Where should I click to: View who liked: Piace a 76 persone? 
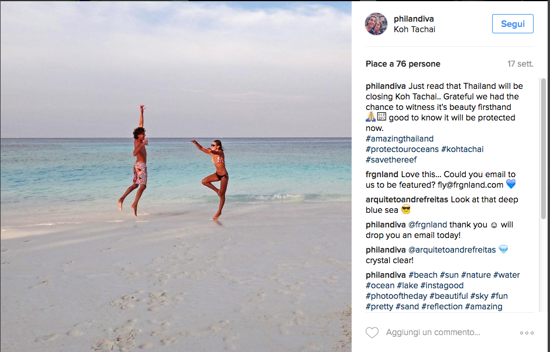[403, 64]
